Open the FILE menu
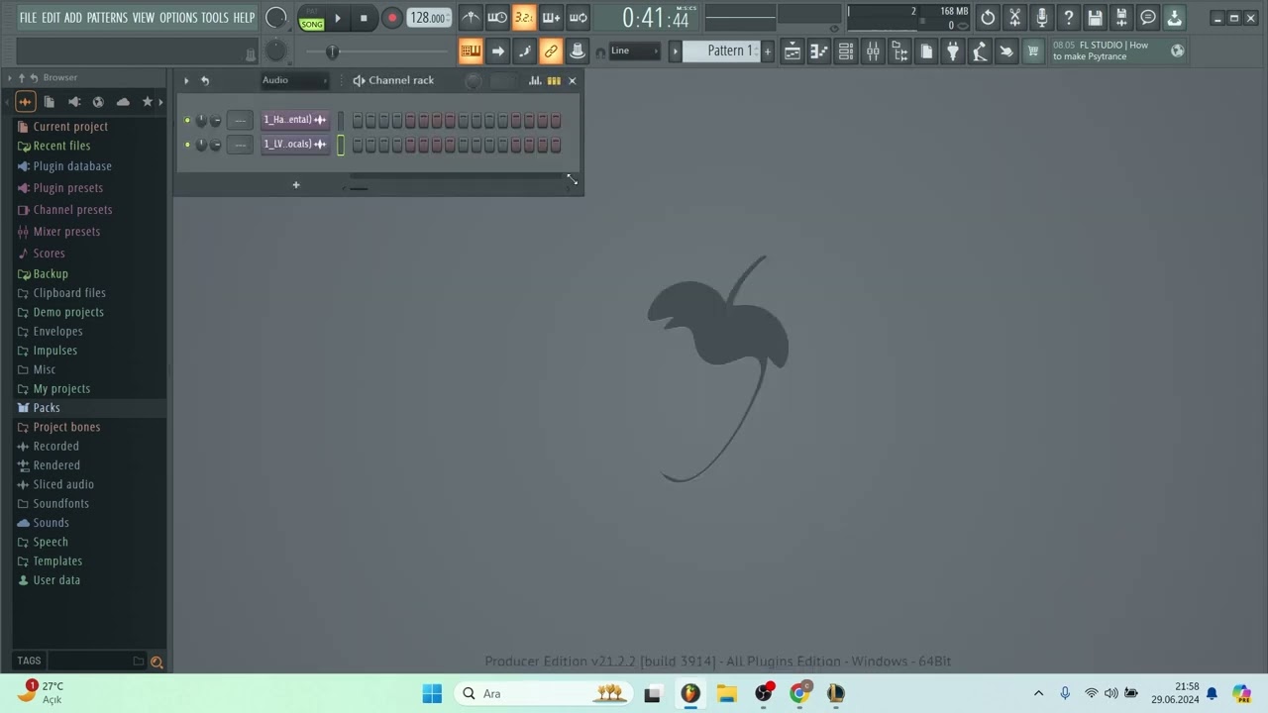 [28, 18]
